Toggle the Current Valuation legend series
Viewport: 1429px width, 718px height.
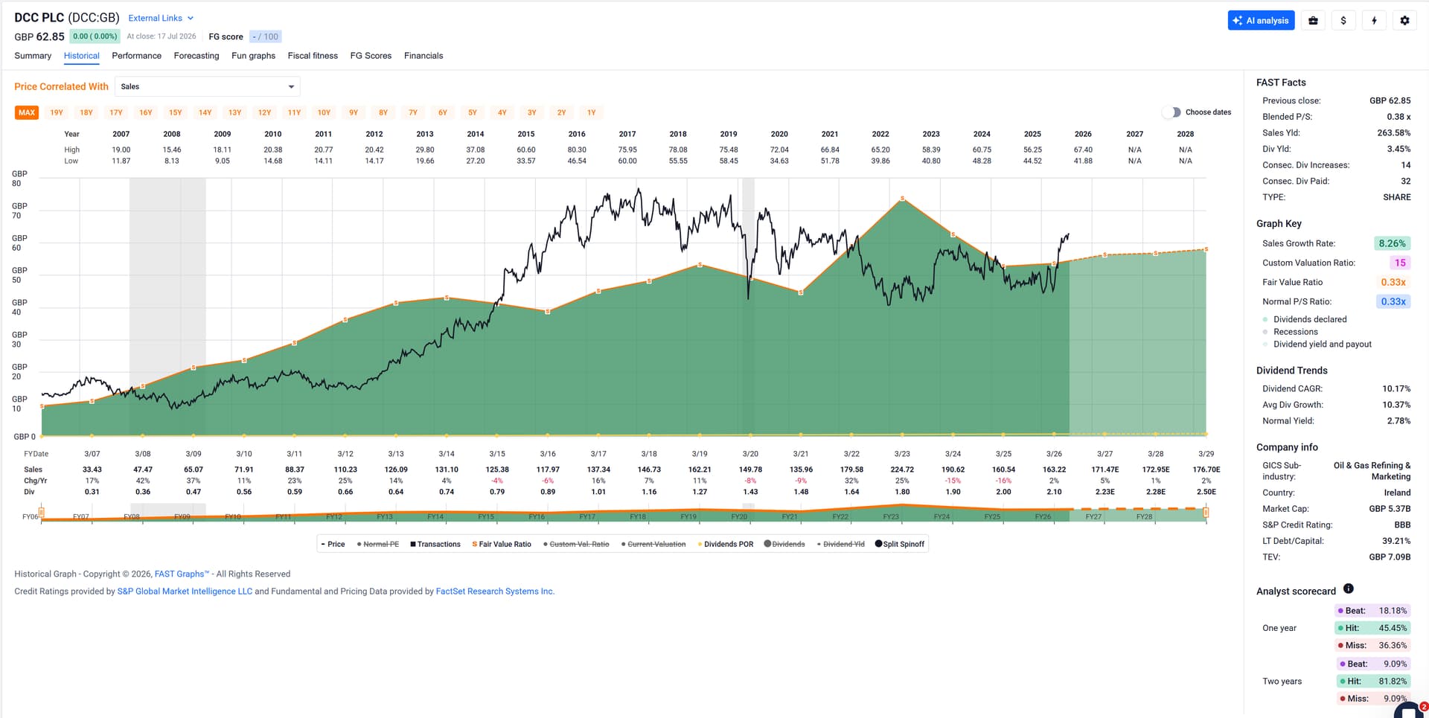653,544
